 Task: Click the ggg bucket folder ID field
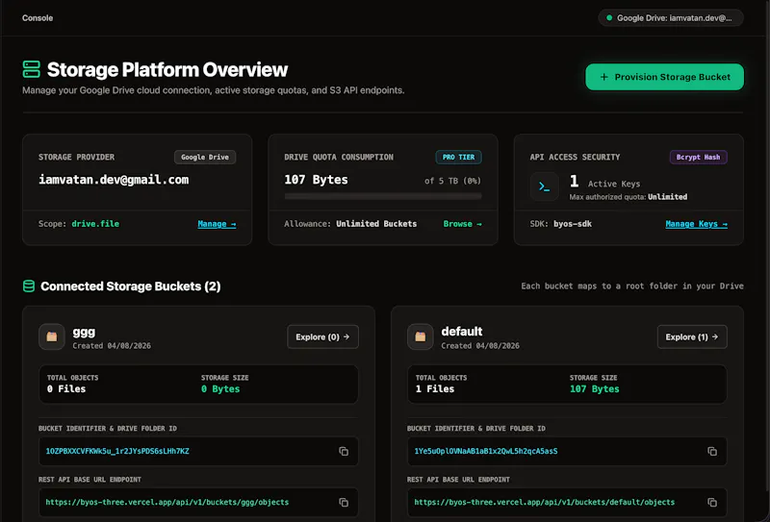point(198,452)
